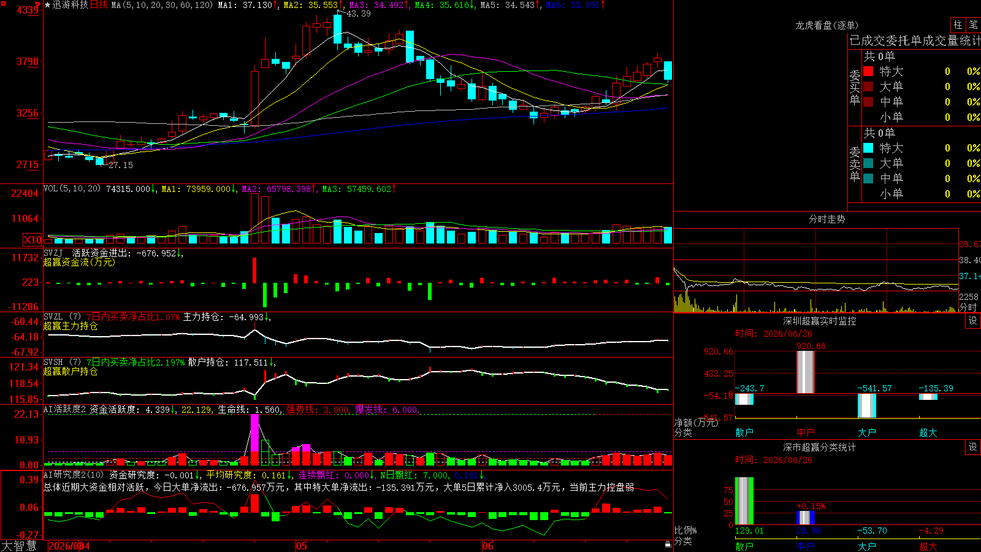This screenshot has width=981, height=552.
Task: Click the 委买单 vertical label
Action: (855, 87)
